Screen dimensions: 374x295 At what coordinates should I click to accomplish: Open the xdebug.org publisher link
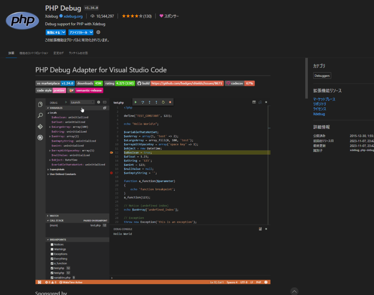[73, 16]
